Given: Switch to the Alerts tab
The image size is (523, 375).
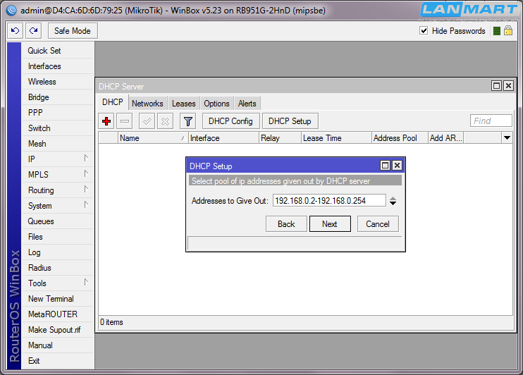Looking at the screenshot, I should 247,104.
